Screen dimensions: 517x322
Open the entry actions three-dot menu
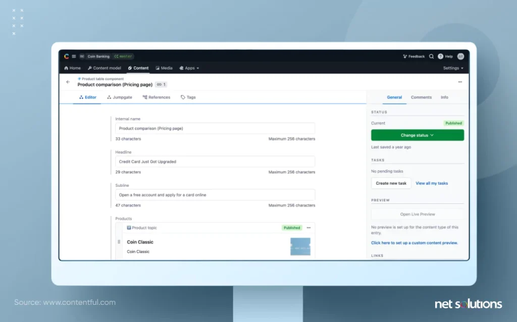coord(460,82)
